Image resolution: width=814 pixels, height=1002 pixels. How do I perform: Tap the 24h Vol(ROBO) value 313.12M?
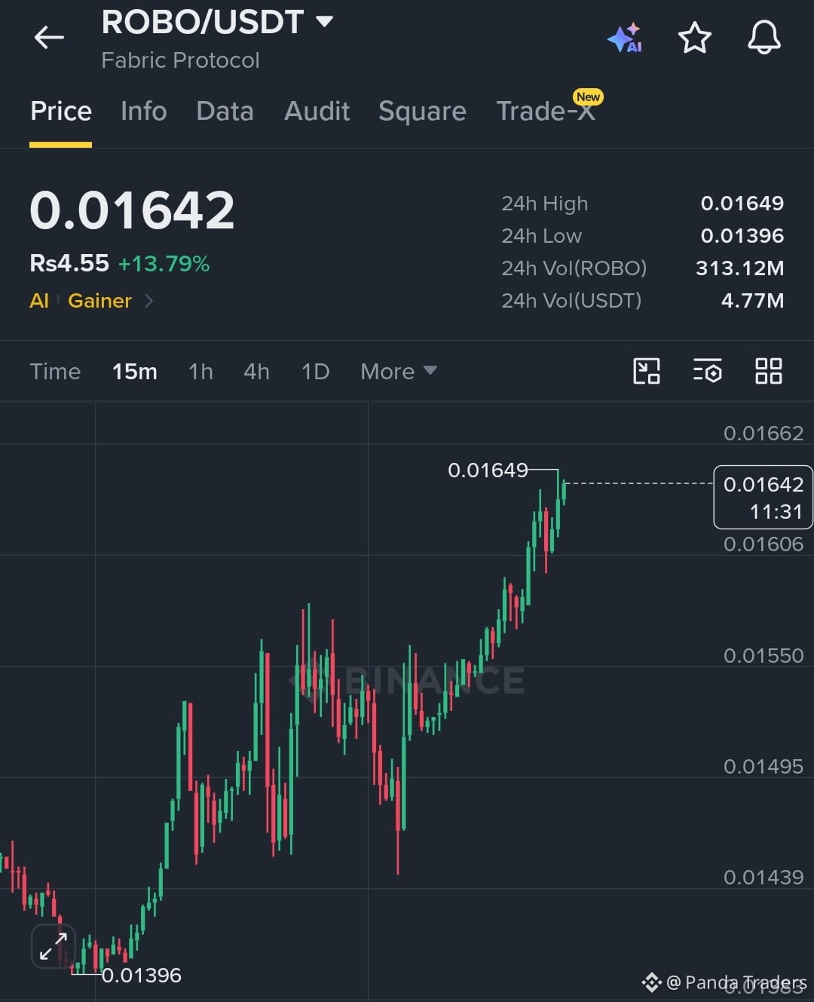coord(740,268)
